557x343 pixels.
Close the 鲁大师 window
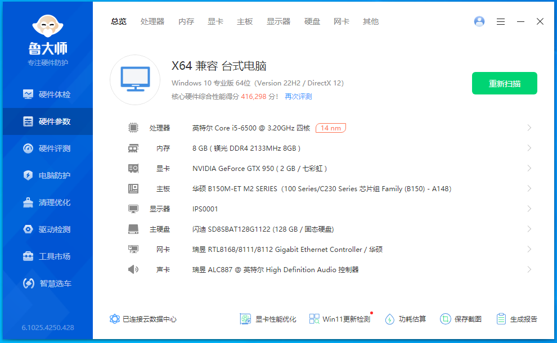click(x=540, y=22)
